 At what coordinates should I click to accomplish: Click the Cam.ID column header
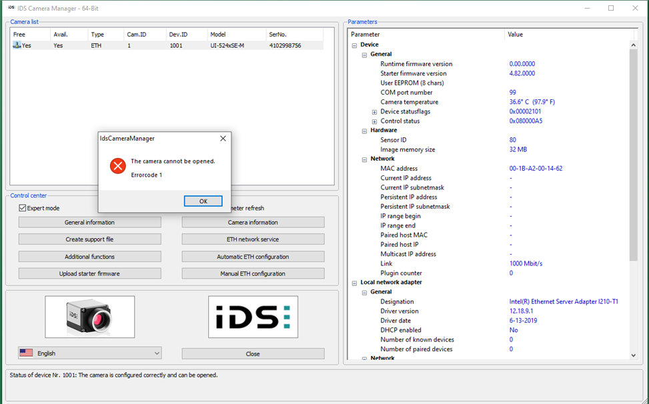pos(145,34)
